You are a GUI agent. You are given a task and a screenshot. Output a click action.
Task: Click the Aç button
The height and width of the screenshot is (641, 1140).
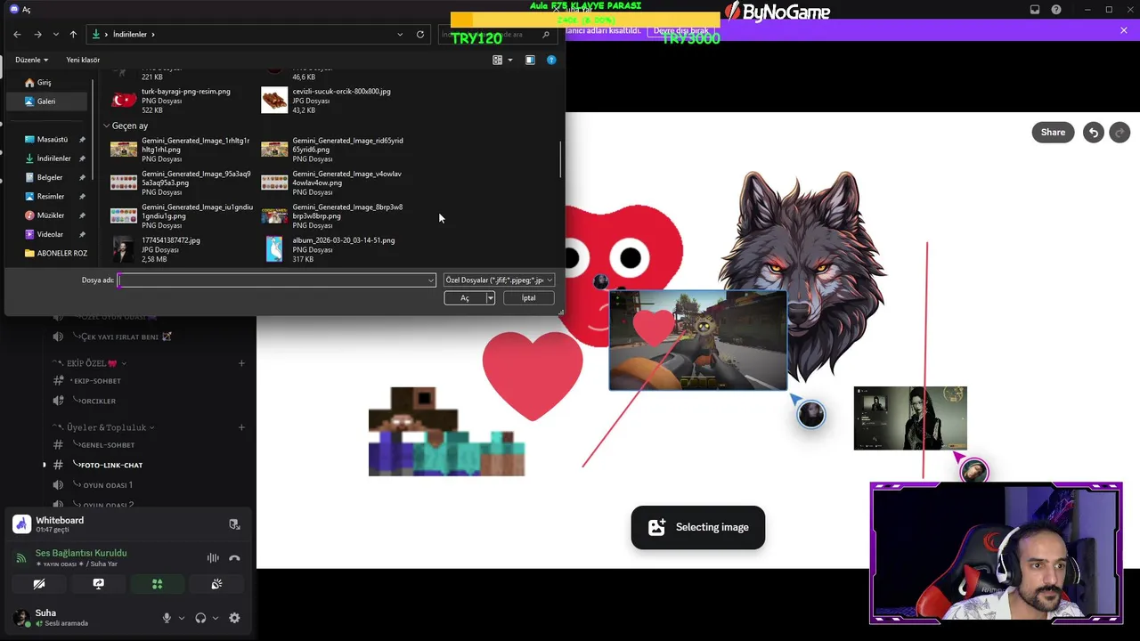pos(464,298)
